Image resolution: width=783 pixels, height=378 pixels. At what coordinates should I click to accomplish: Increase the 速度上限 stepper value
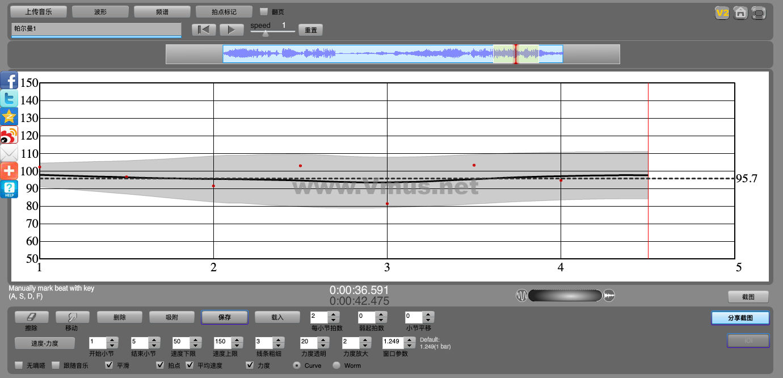(236, 340)
